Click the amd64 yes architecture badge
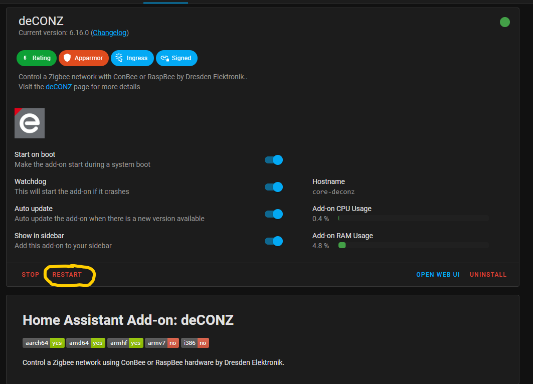This screenshot has height=384, width=533. click(x=86, y=343)
